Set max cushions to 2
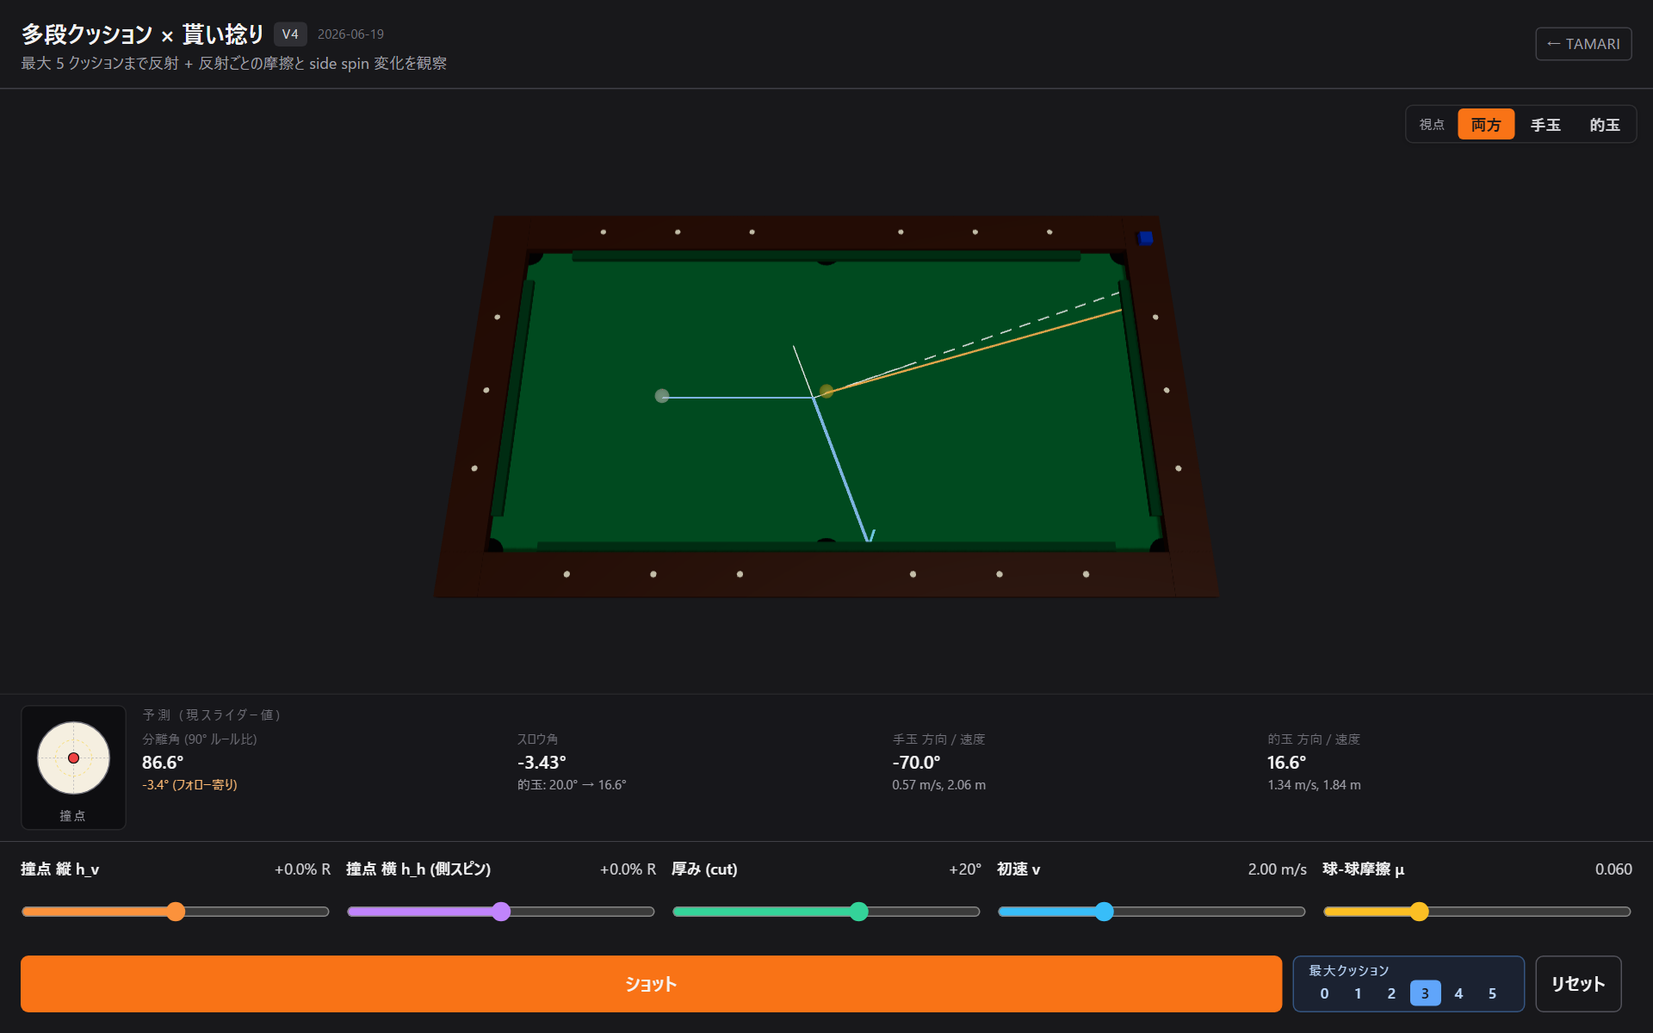 (1391, 993)
